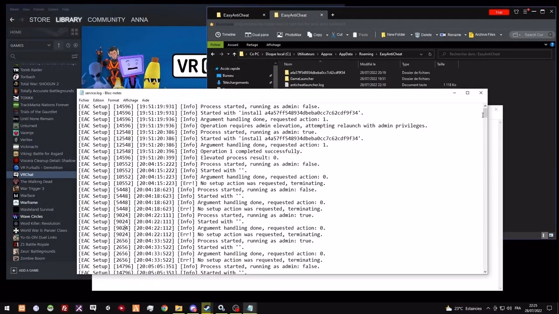The height and width of the screenshot is (314, 559).
Task: Expand address bar history dropdown
Action: click(421, 54)
